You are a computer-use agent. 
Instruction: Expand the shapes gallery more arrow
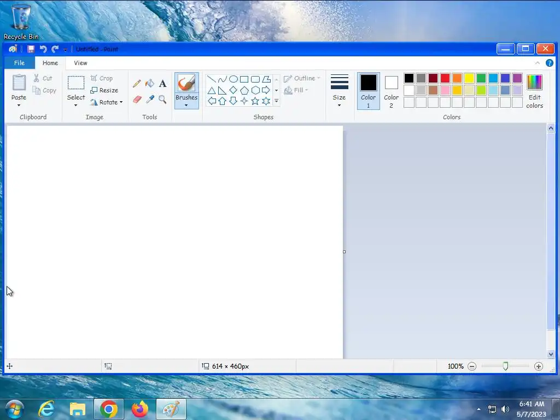coord(276,101)
